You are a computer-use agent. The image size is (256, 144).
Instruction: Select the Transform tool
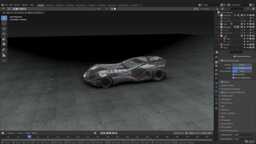tap(4, 44)
